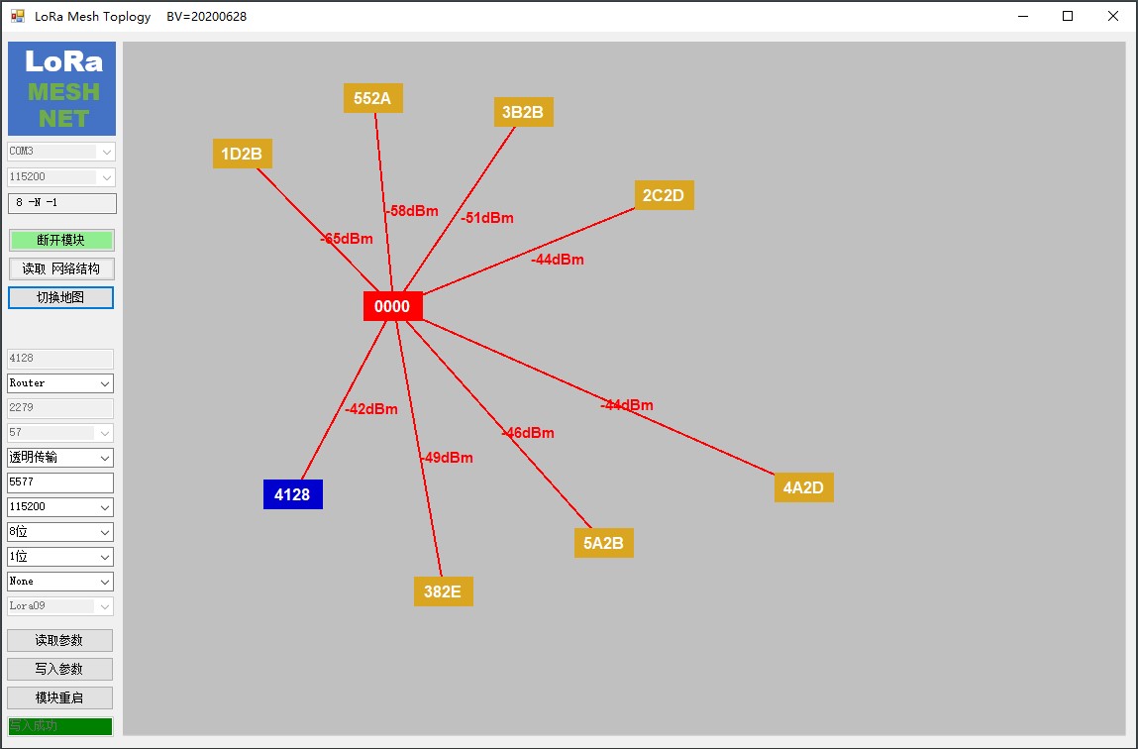1138x749 pixels.
Task: Click the 5577 input field
Action: (x=60, y=482)
